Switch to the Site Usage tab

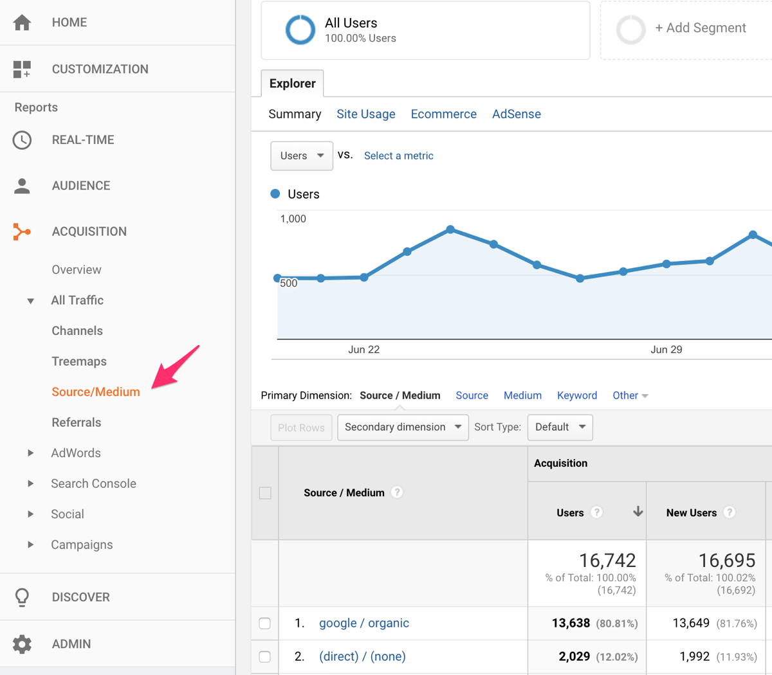click(365, 114)
